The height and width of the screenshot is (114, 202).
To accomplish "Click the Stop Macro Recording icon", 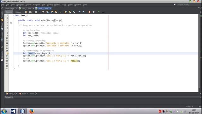I will click(93, 12).
